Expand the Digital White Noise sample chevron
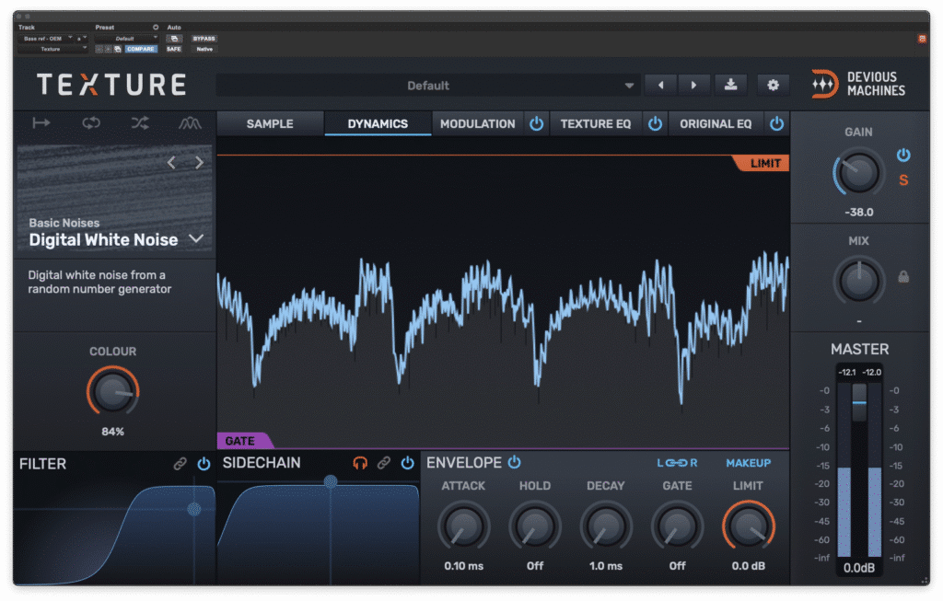 click(196, 238)
